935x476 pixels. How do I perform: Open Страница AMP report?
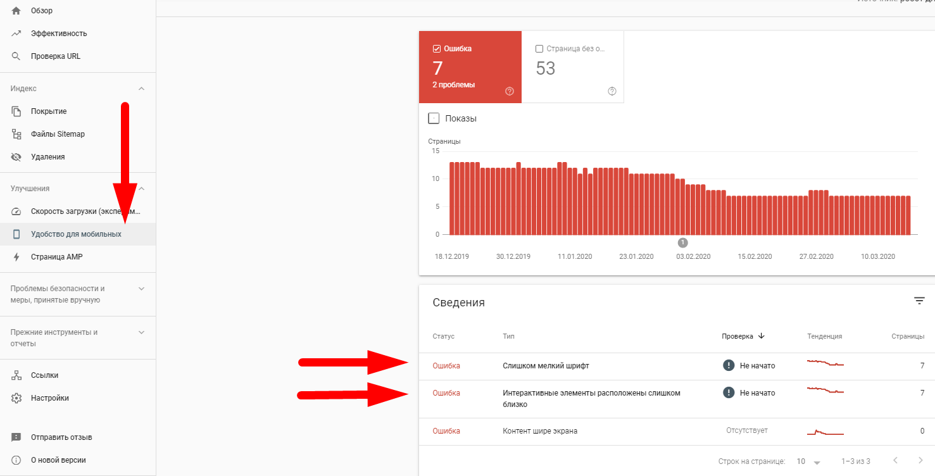[78, 257]
